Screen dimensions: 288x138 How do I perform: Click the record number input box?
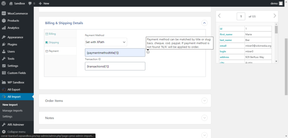241,16
